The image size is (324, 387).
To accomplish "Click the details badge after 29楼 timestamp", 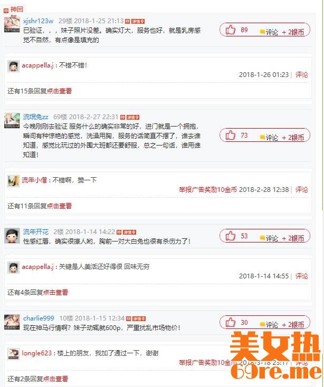I will [138, 22].
